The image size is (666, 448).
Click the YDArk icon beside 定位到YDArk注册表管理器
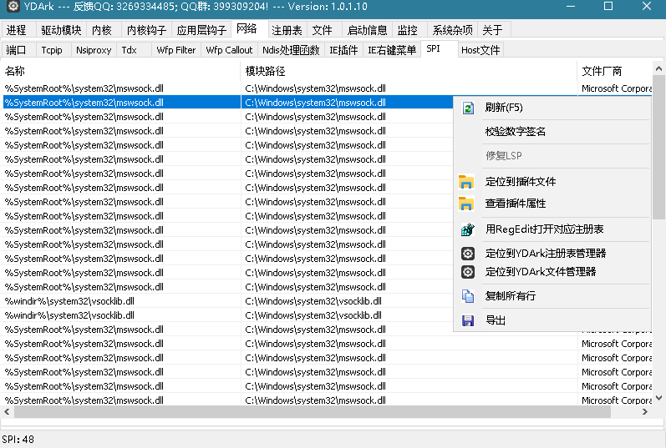[468, 254]
